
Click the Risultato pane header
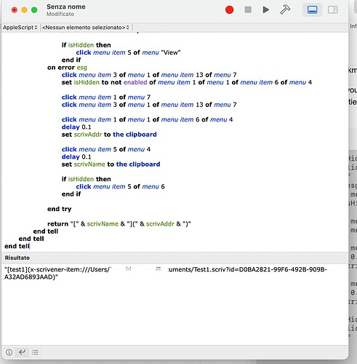tap(175, 258)
